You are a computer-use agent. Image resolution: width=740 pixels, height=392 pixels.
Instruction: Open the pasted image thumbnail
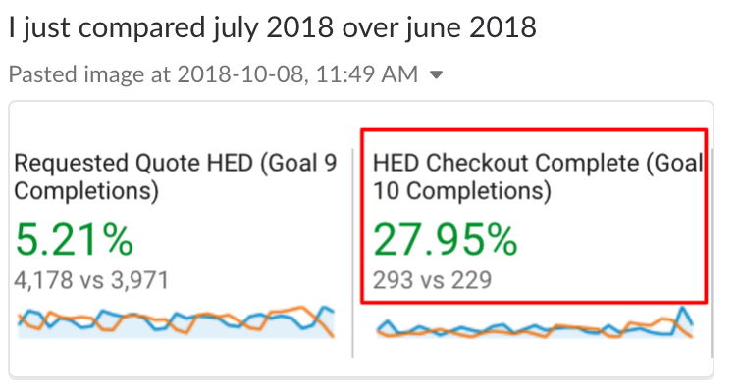tap(361, 238)
